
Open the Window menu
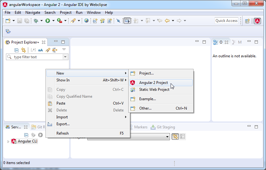pyautogui.click(x=94, y=13)
